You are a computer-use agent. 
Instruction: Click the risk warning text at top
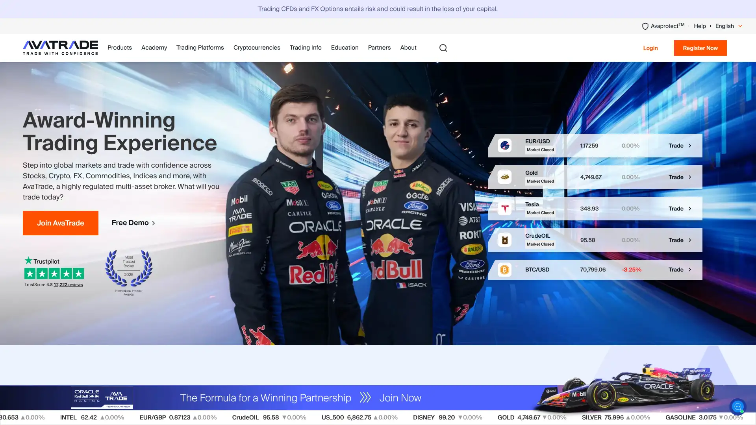(378, 9)
